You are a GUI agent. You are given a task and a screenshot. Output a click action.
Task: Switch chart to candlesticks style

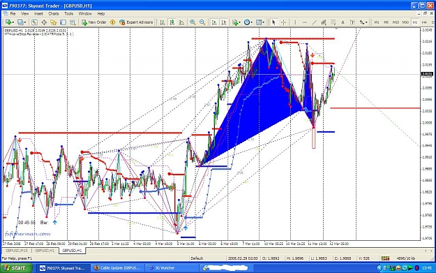point(172,22)
